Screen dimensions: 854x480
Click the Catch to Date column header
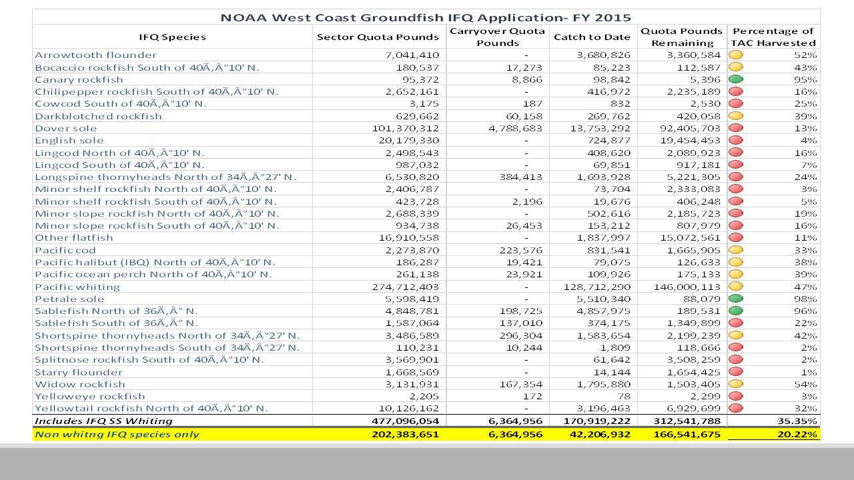592,37
